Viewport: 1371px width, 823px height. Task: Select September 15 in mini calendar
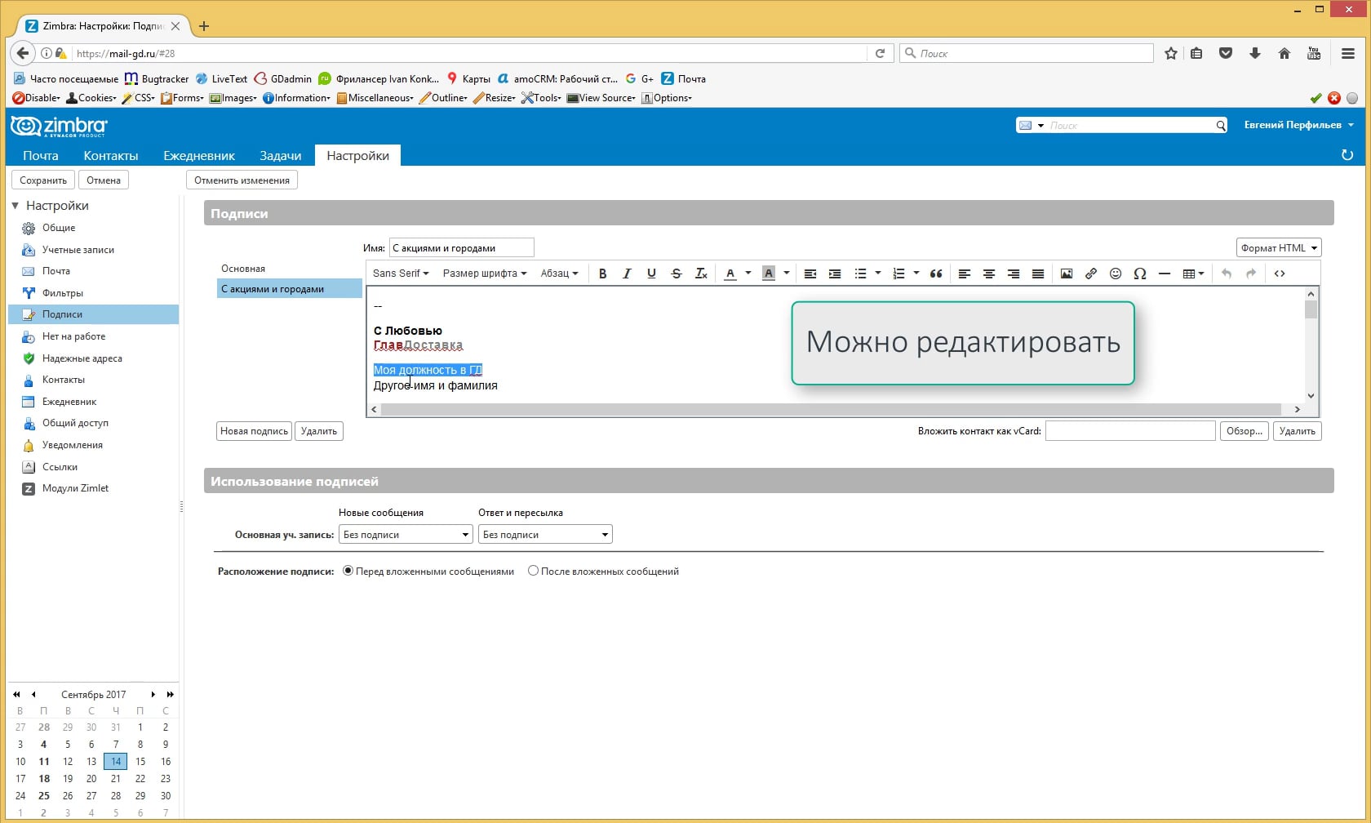coord(140,761)
